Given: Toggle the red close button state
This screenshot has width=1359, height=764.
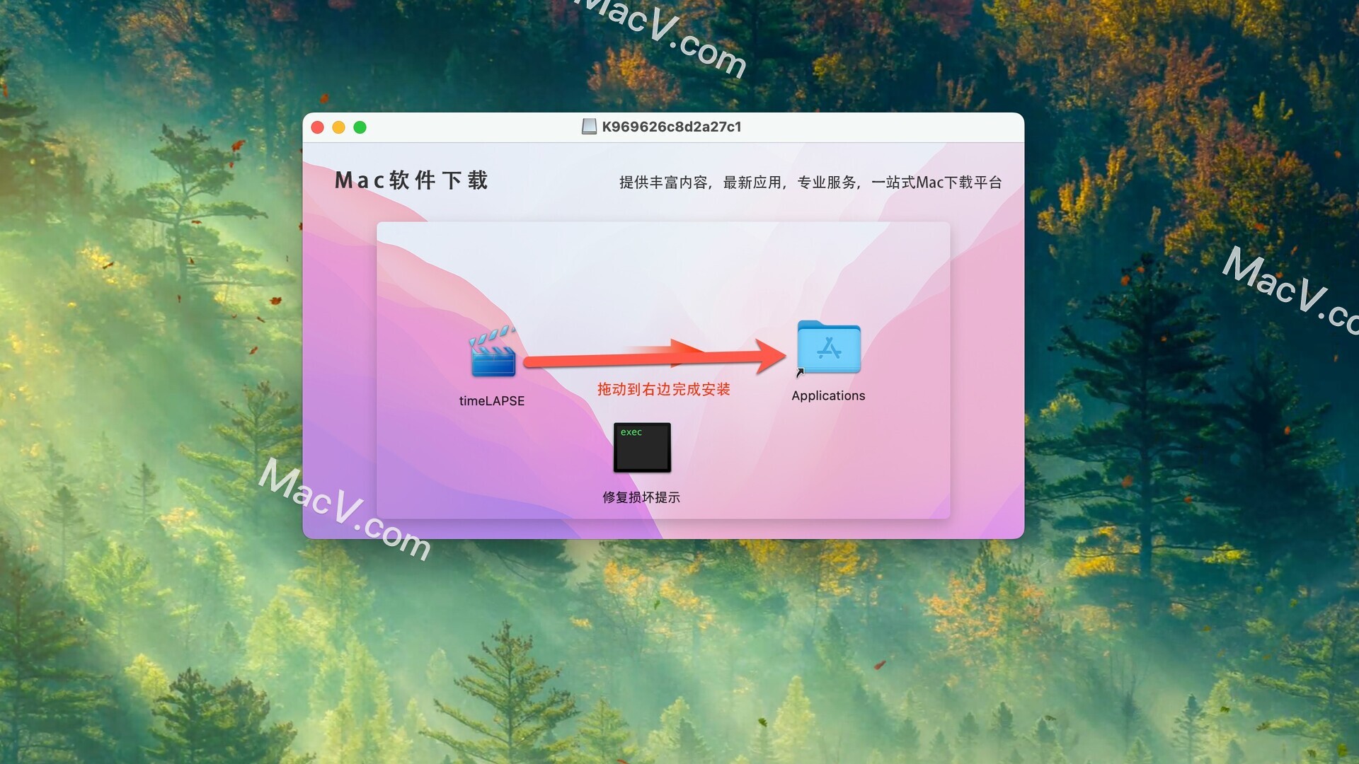Looking at the screenshot, I should [316, 127].
